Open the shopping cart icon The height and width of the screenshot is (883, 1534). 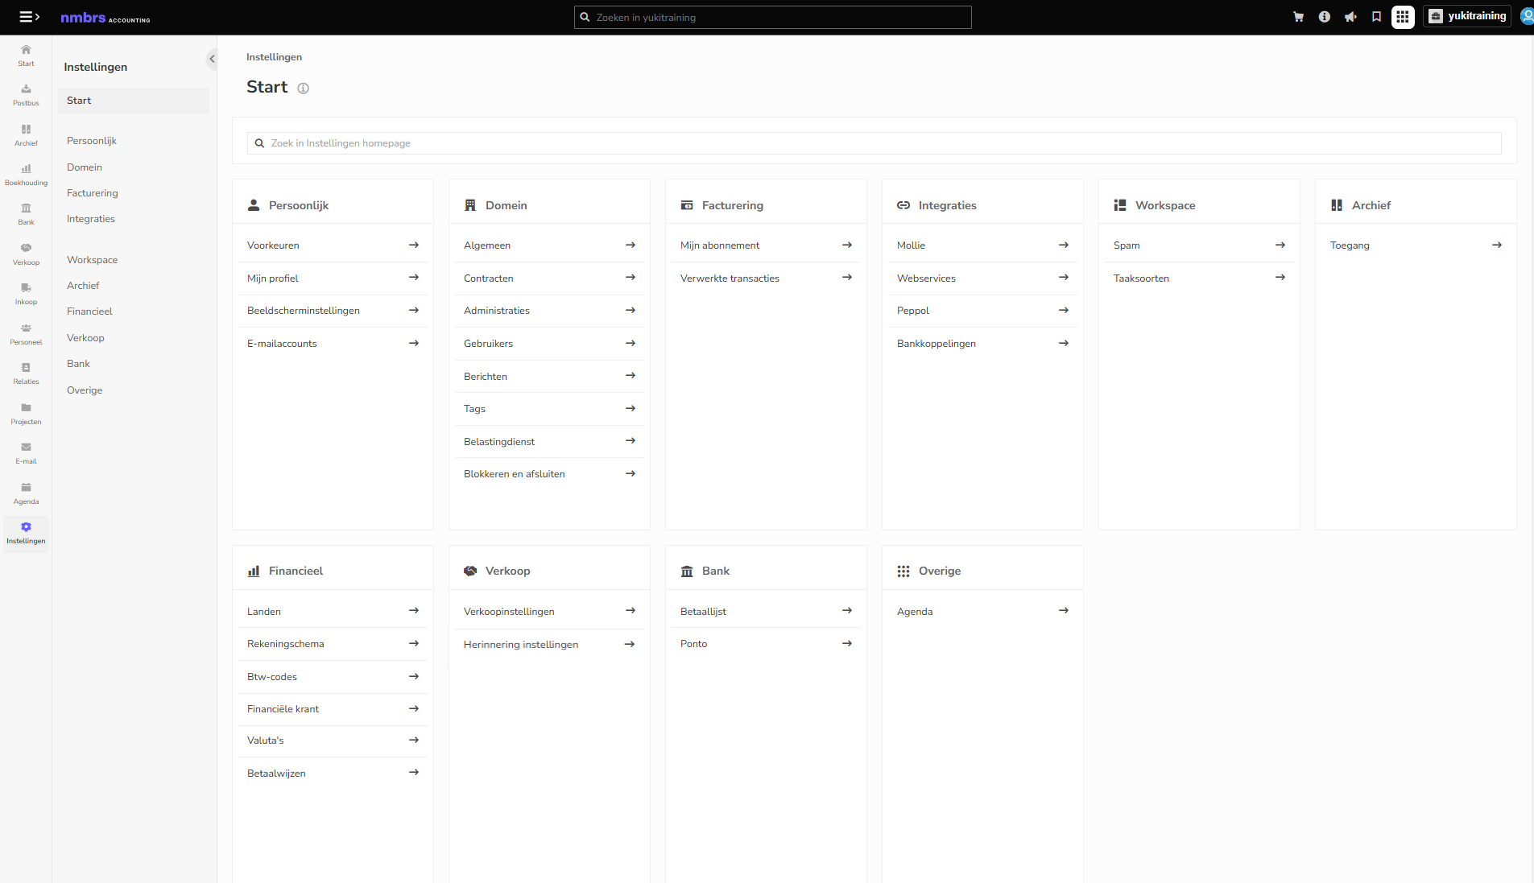tap(1298, 17)
